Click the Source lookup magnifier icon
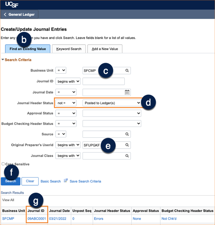 pos(127,134)
